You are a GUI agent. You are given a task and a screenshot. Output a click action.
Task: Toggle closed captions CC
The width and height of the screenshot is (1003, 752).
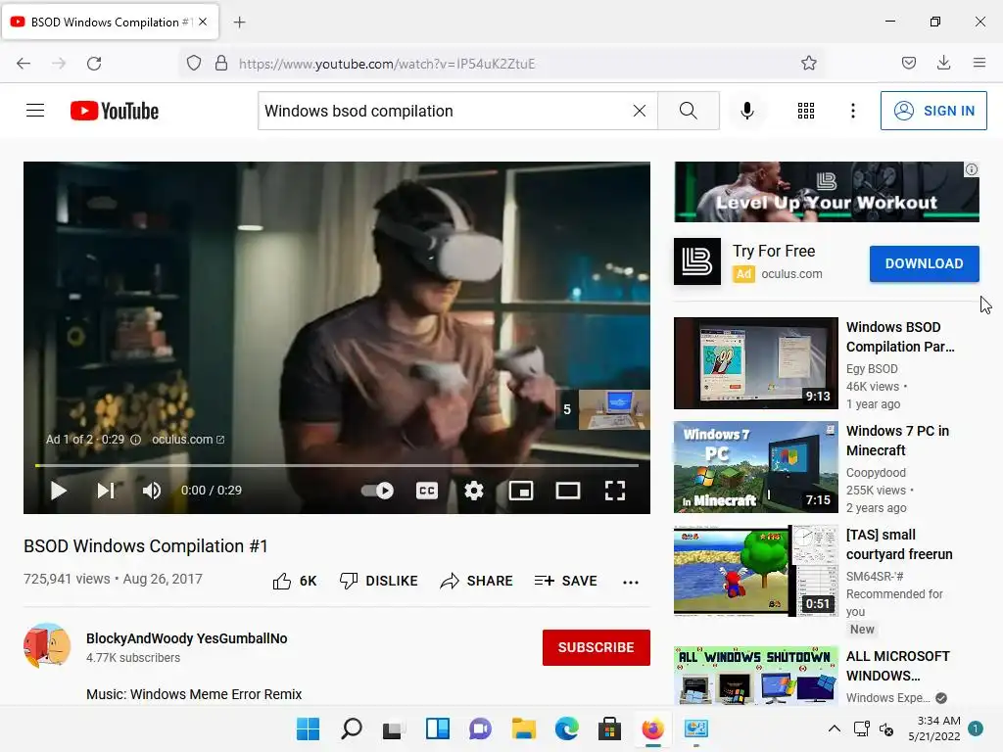[x=427, y=491]
